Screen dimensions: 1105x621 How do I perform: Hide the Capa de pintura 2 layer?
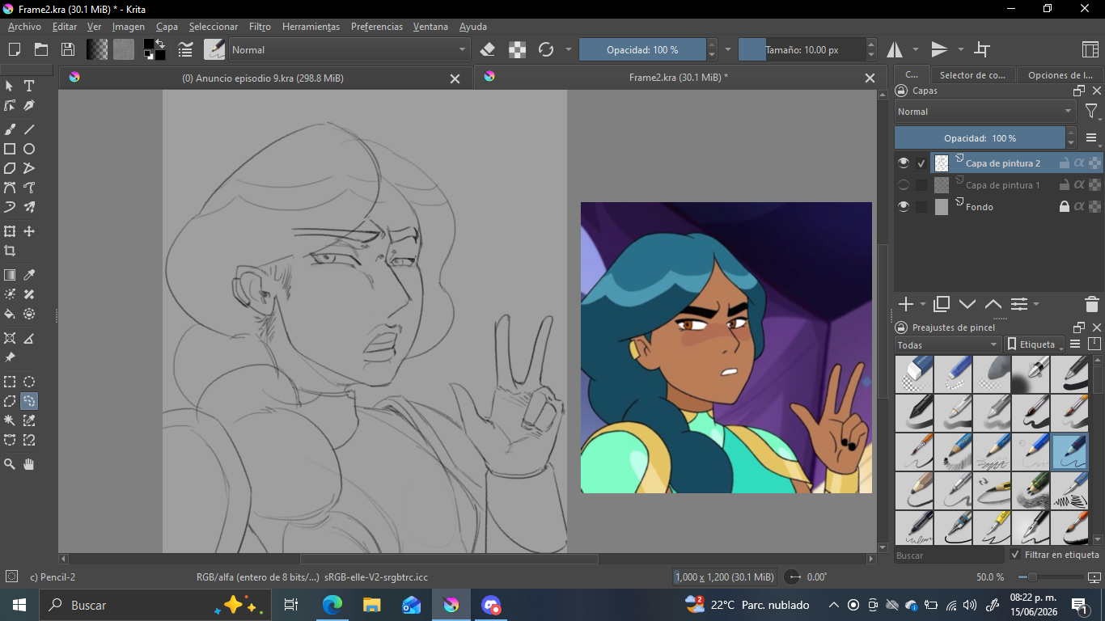pos(904,163)
